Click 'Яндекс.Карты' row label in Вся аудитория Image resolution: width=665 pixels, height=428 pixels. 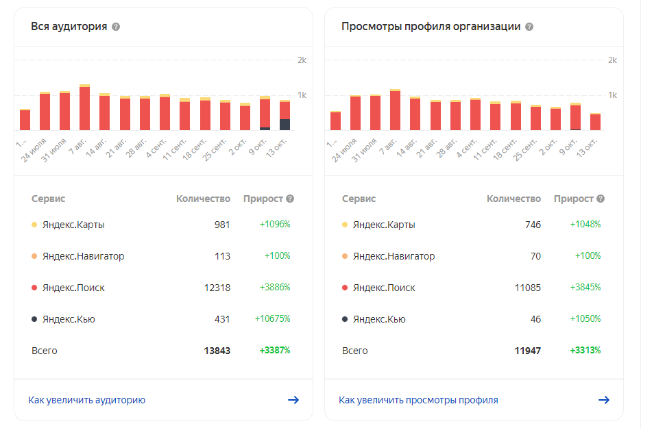click(x=73, y=225)
